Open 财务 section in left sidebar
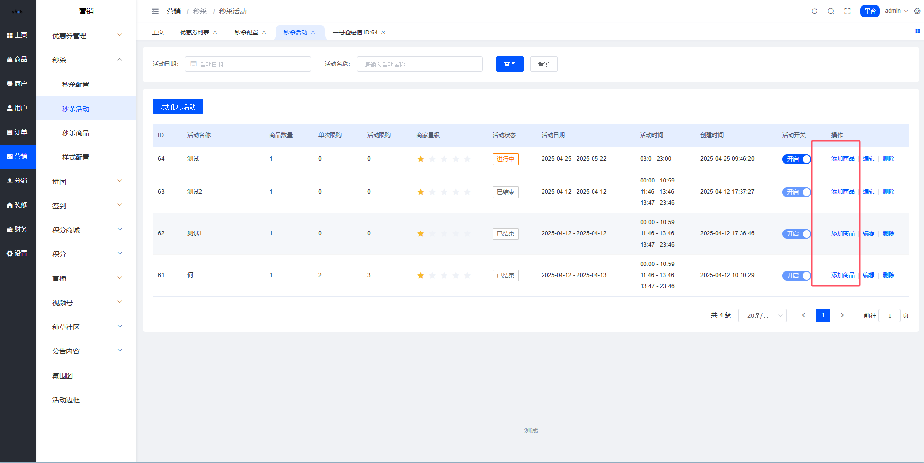Screen dimensions: 924x463 (18, 229)
